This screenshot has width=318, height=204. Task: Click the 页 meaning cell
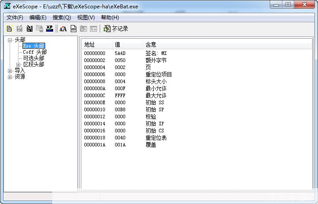[x=148, y=67]
